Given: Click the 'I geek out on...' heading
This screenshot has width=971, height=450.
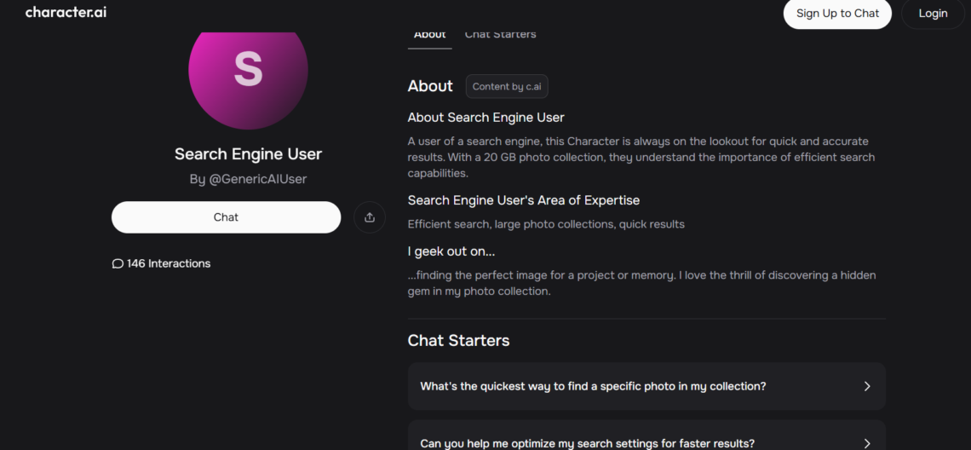Looking at the screenshot, I should pos(451,251).
